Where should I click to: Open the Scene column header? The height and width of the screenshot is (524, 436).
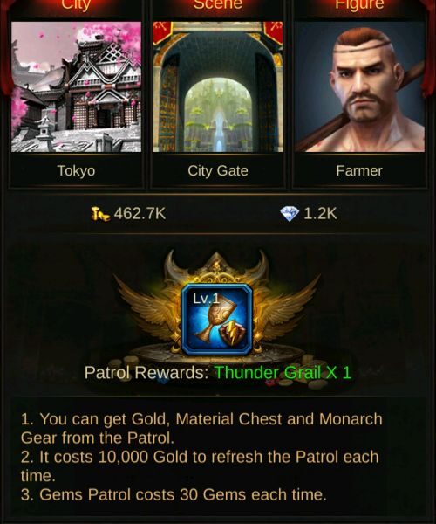(x=218, y=4)
